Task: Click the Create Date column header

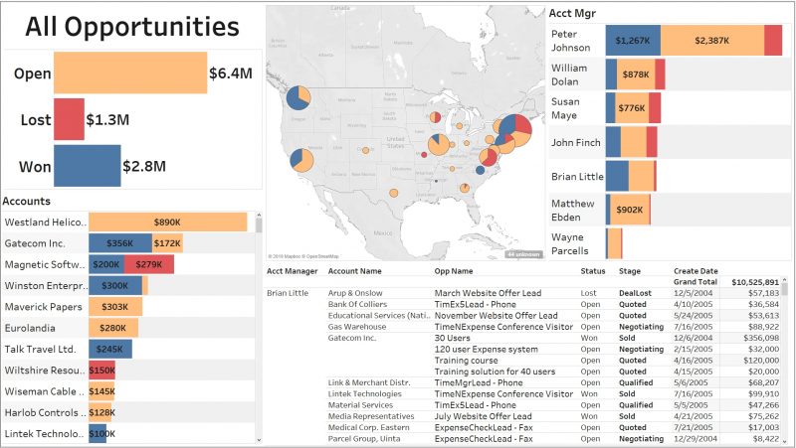Action: tap(696, 271)
